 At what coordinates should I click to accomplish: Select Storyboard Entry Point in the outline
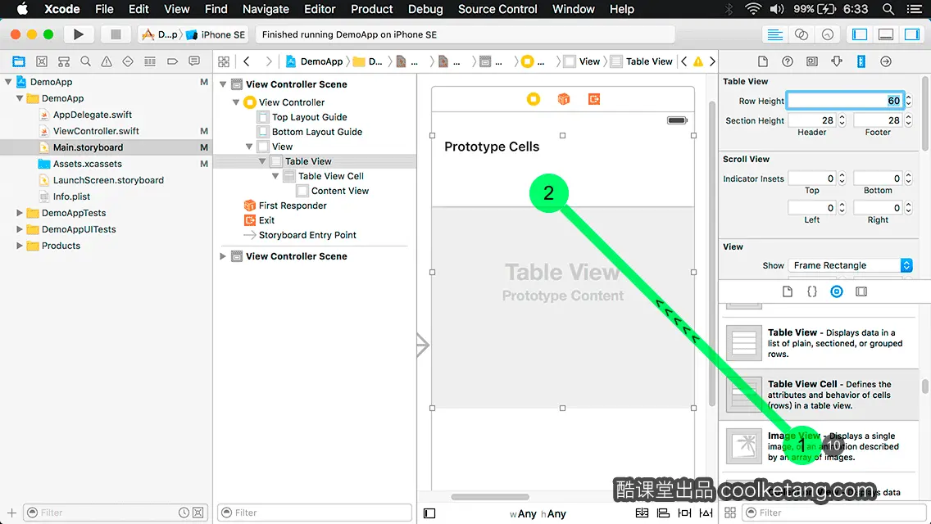(307, 235)
